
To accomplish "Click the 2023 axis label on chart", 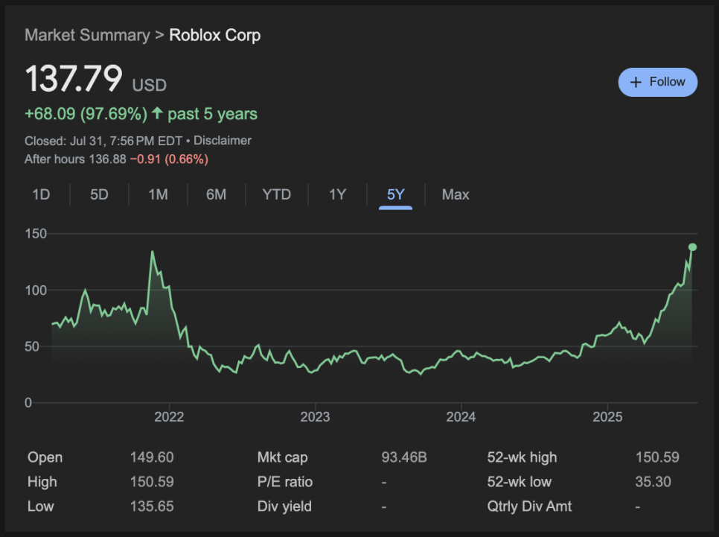I will (315, 417).
